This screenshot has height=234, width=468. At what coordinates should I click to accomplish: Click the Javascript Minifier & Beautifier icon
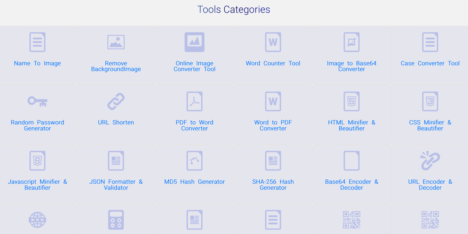[37, 161]
